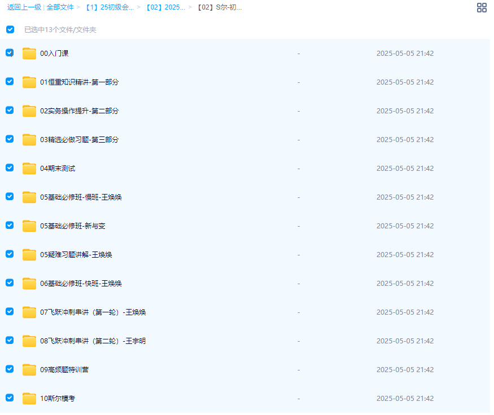Uncheck the 04期末测试 checkbox
Viewport: 494px width, 415px height.
click(10, 167)
